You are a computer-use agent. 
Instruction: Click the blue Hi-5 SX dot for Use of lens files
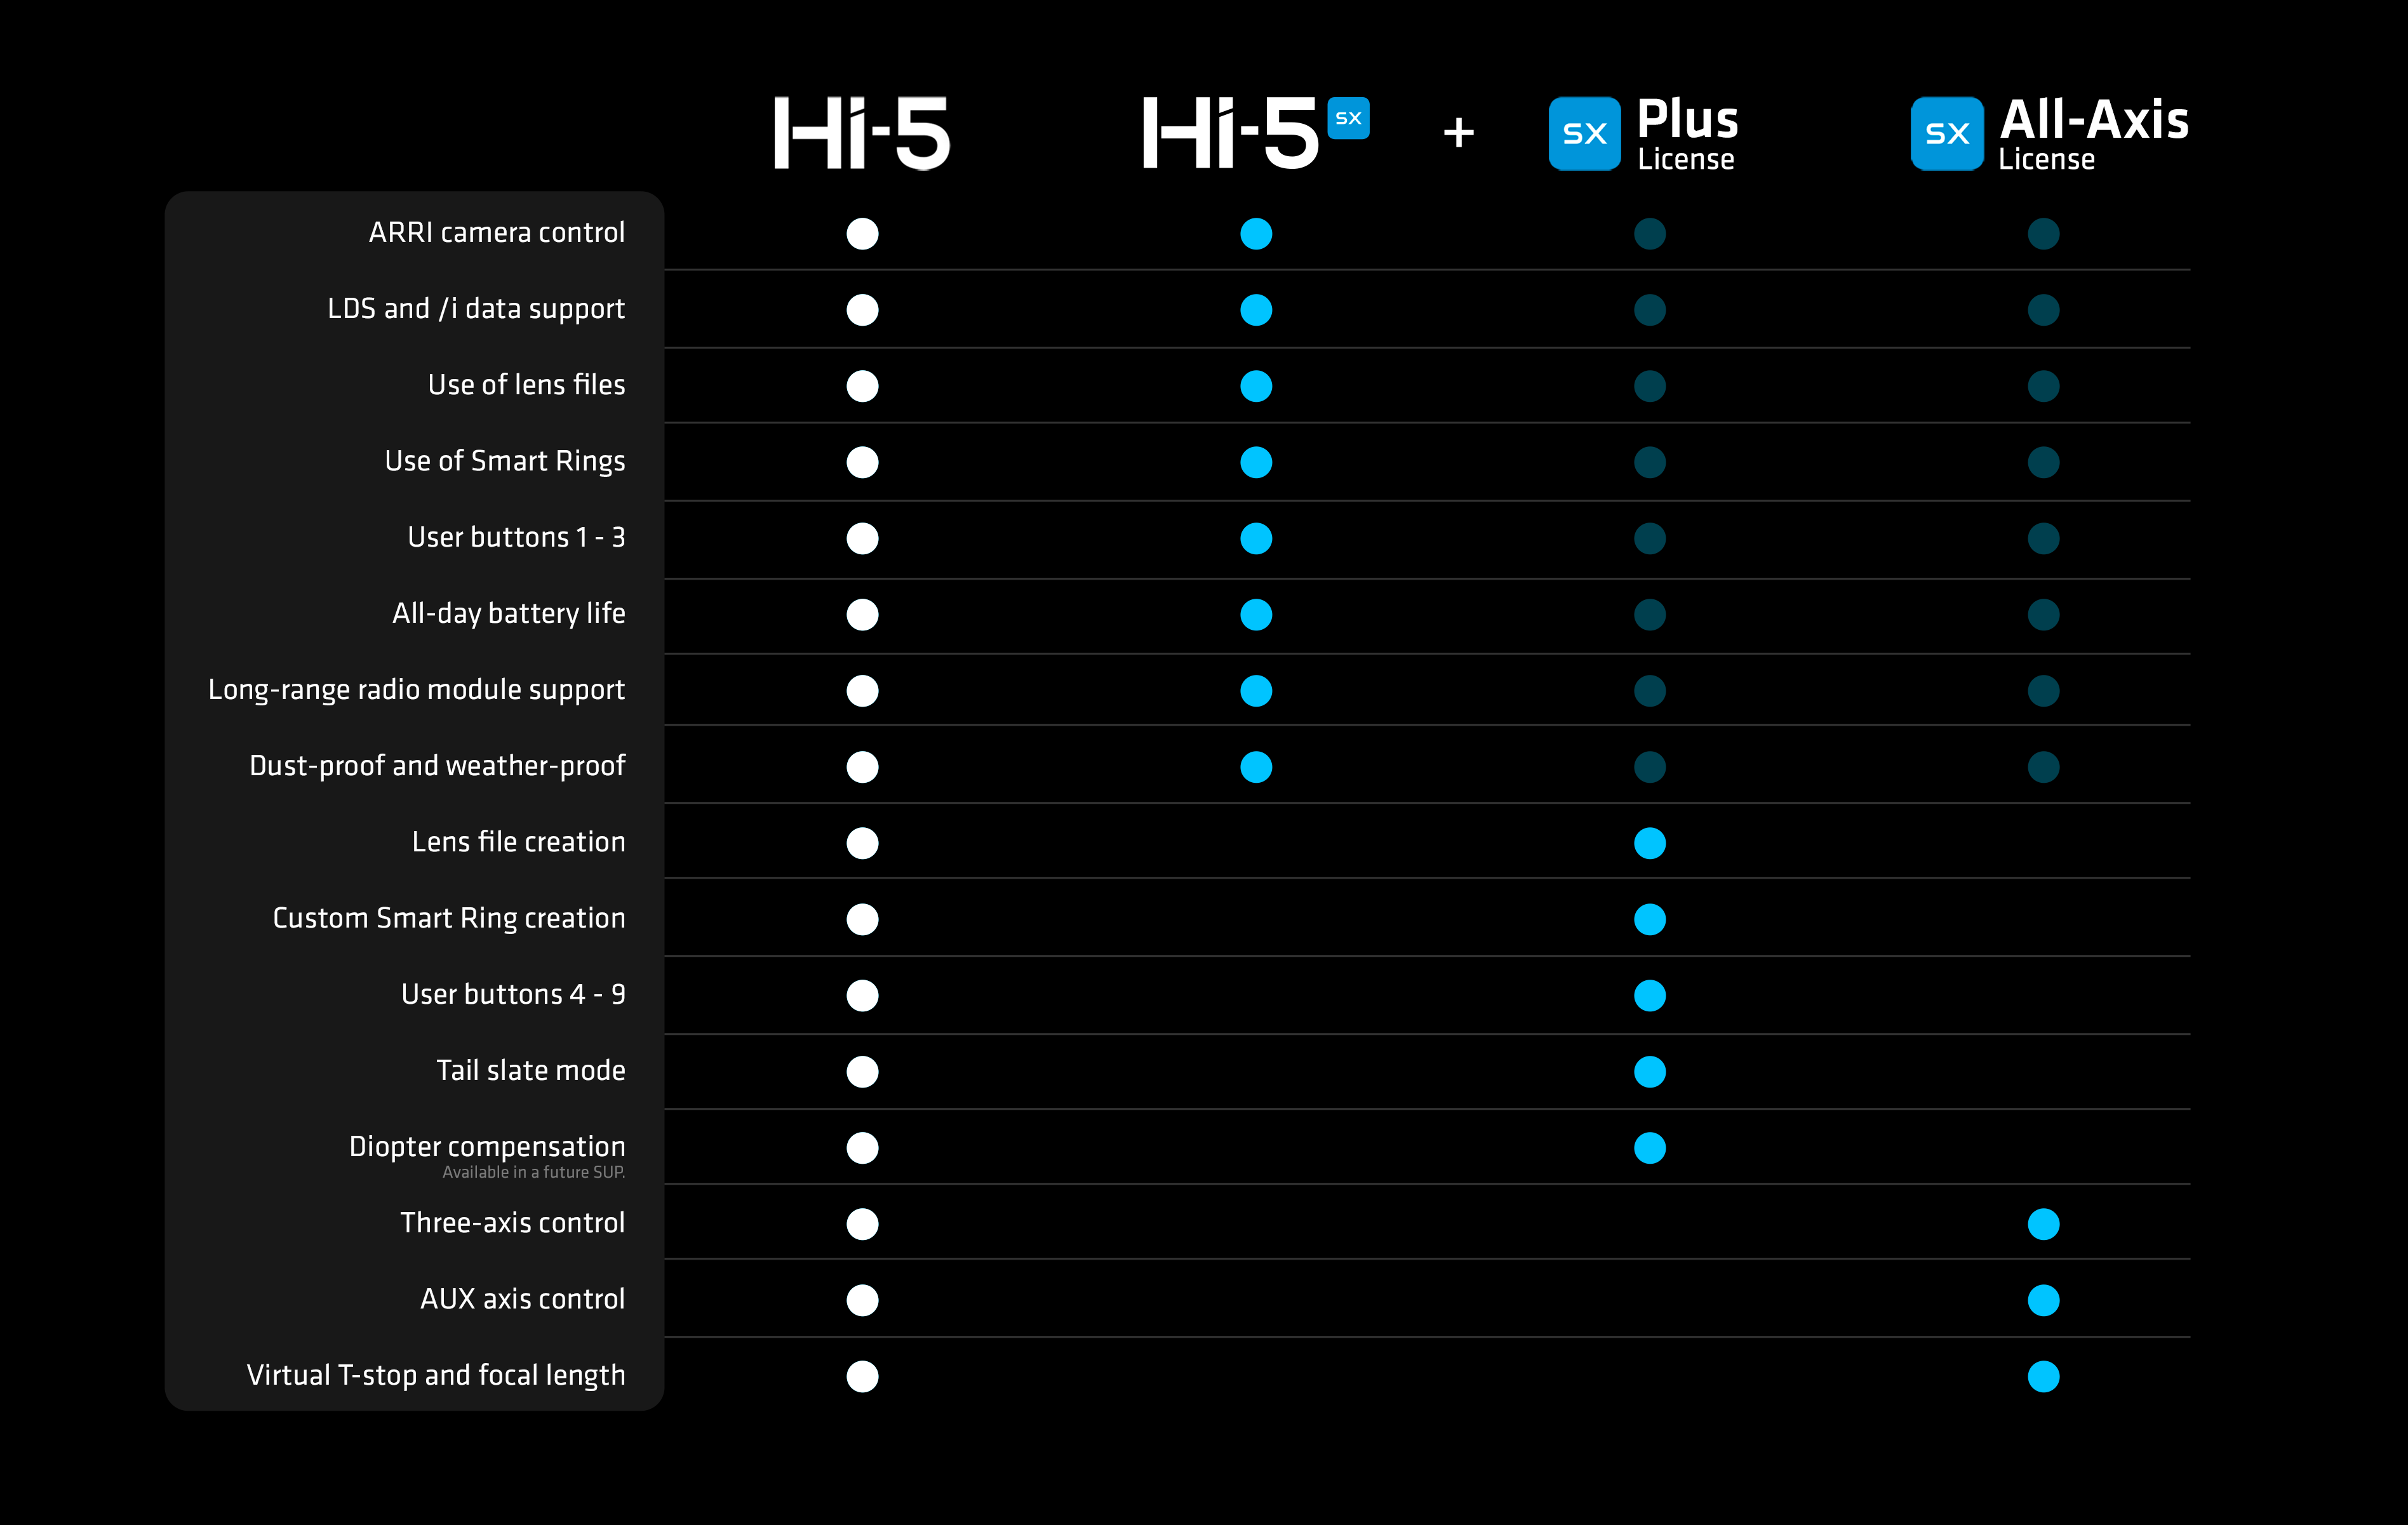(1256, 386)
